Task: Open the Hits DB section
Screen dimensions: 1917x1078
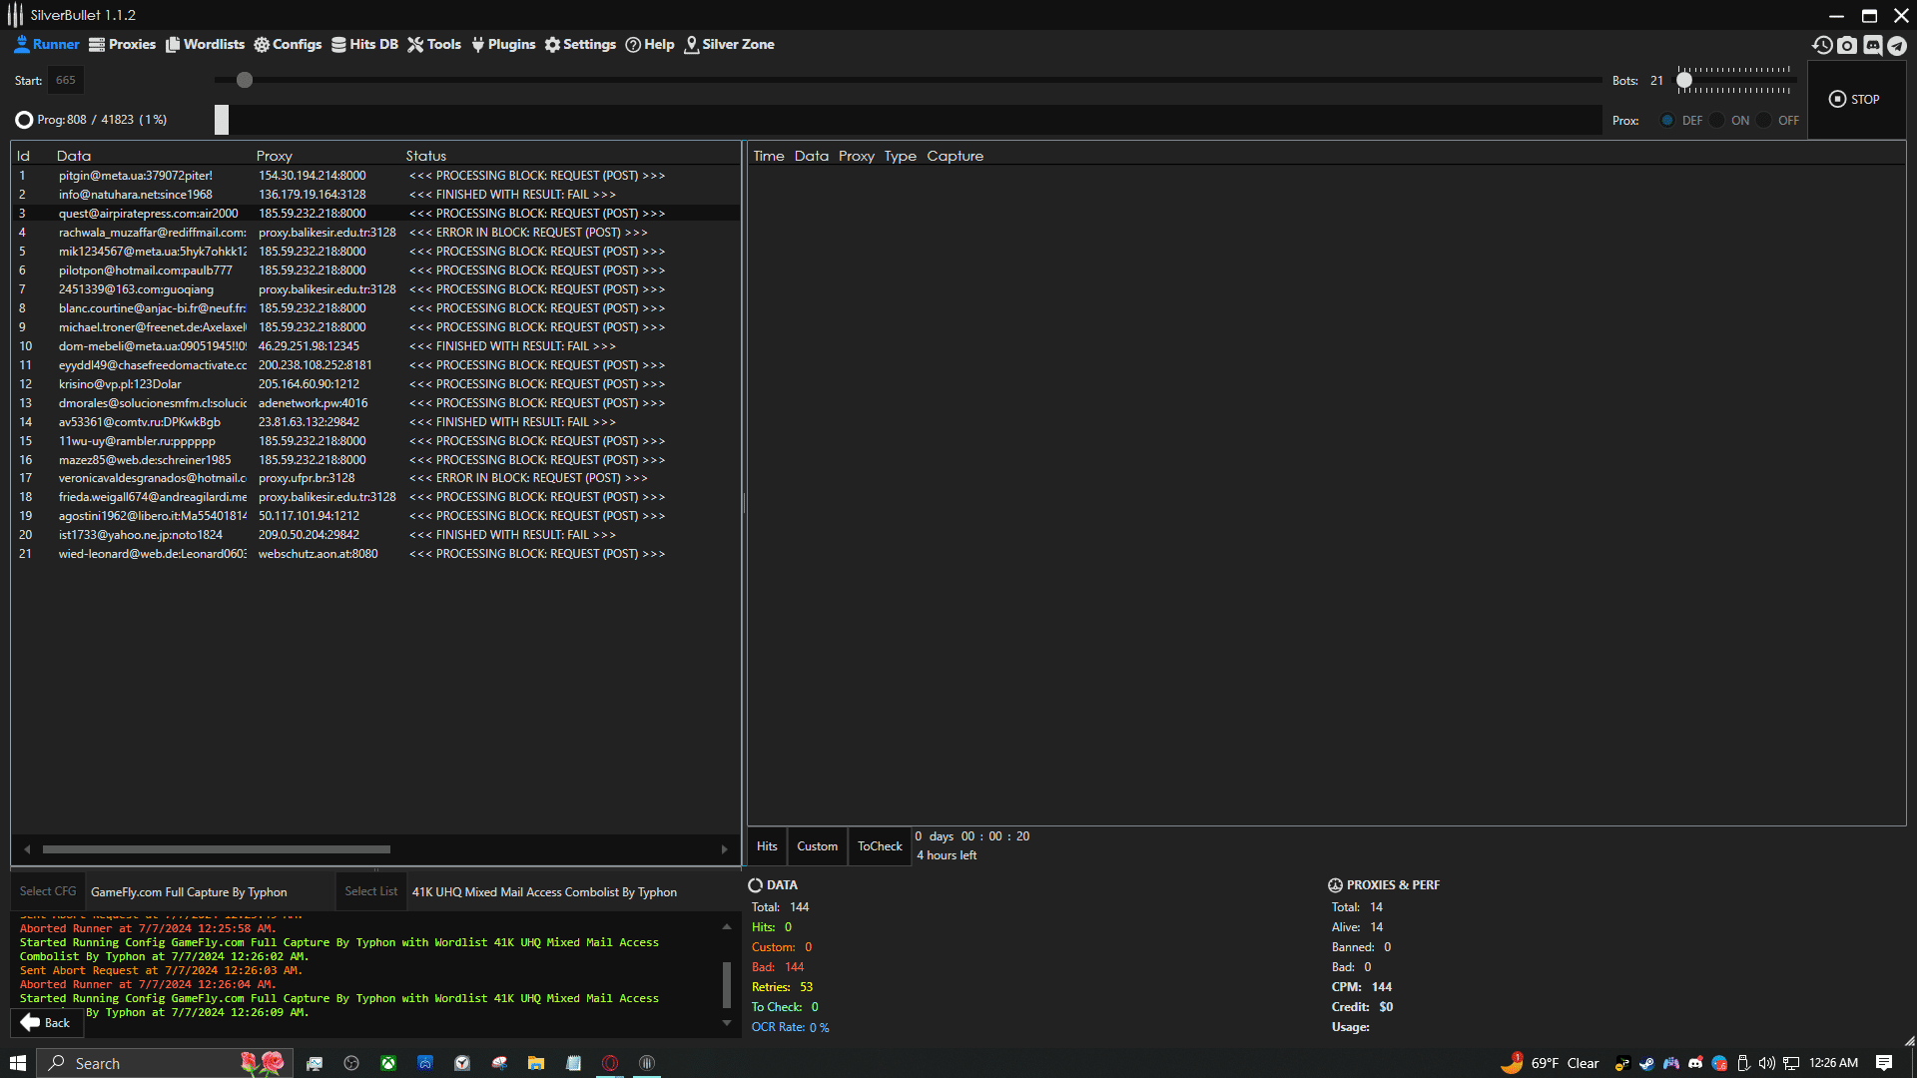Action: coord(364,44)
